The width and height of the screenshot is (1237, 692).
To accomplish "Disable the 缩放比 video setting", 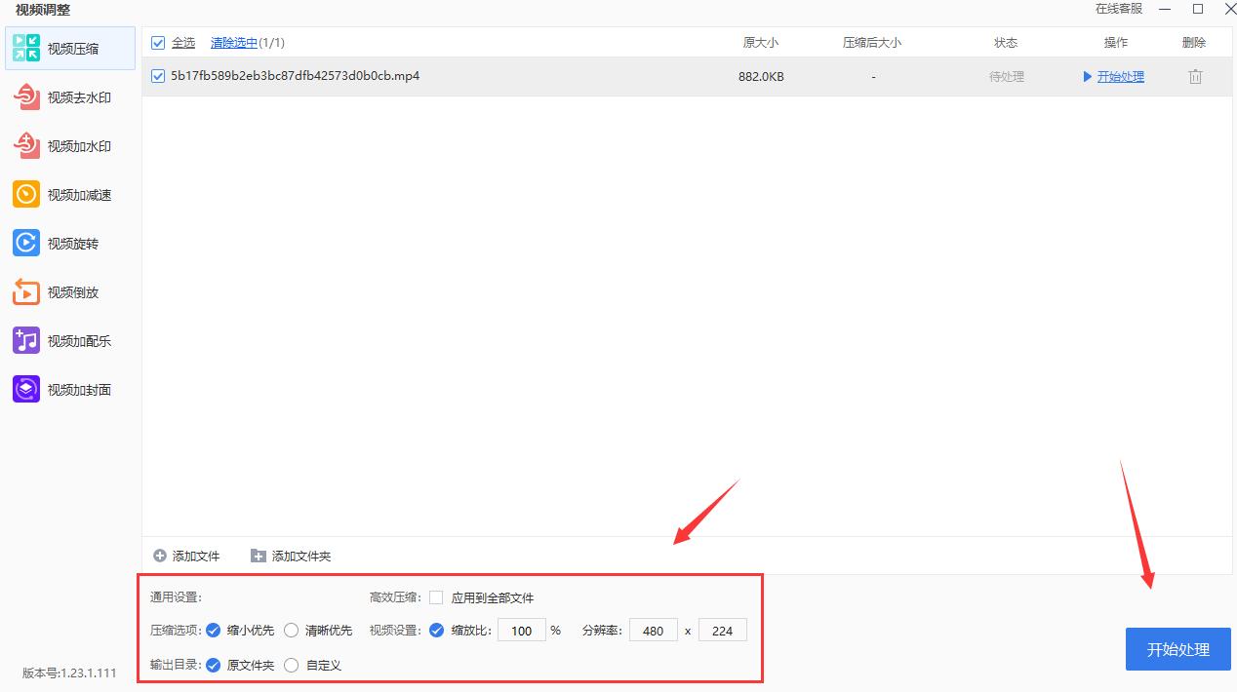I will pos(436,630).
